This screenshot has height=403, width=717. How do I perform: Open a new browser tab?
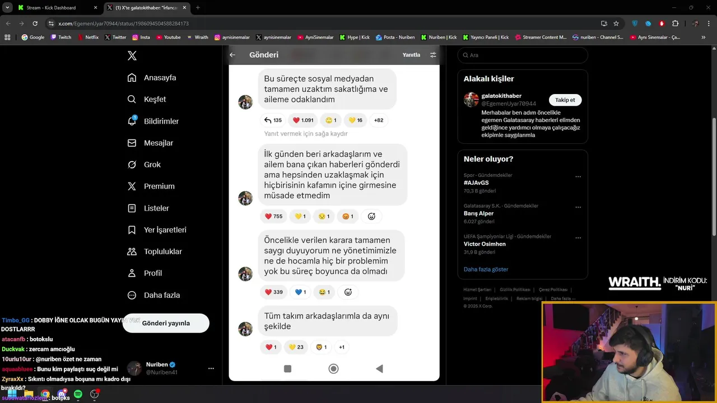(198, 8)
